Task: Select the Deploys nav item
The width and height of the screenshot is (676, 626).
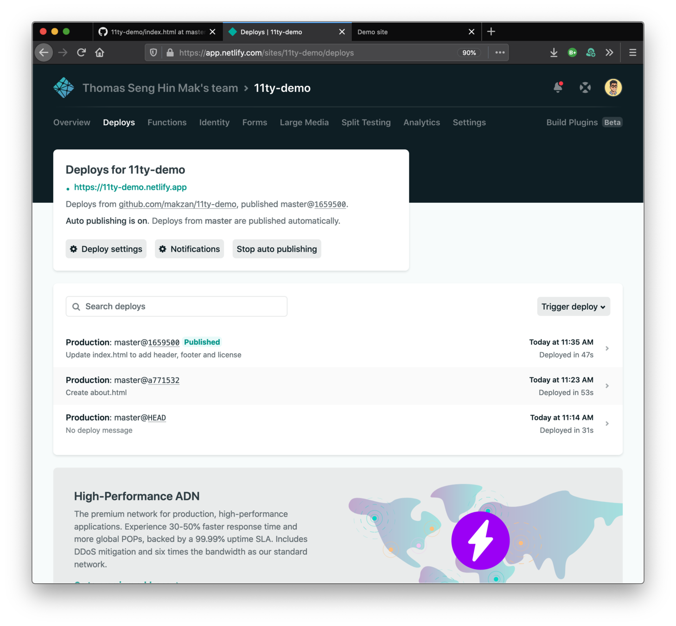Action: click(x=119, y=122)
